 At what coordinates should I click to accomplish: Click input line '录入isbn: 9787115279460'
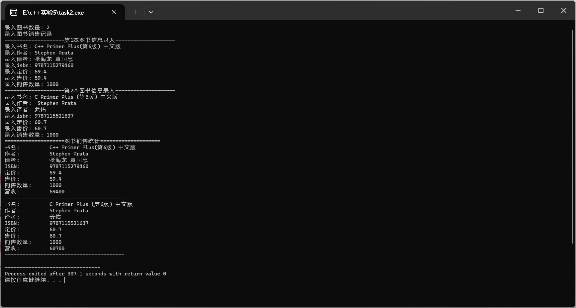coord(39,65)
